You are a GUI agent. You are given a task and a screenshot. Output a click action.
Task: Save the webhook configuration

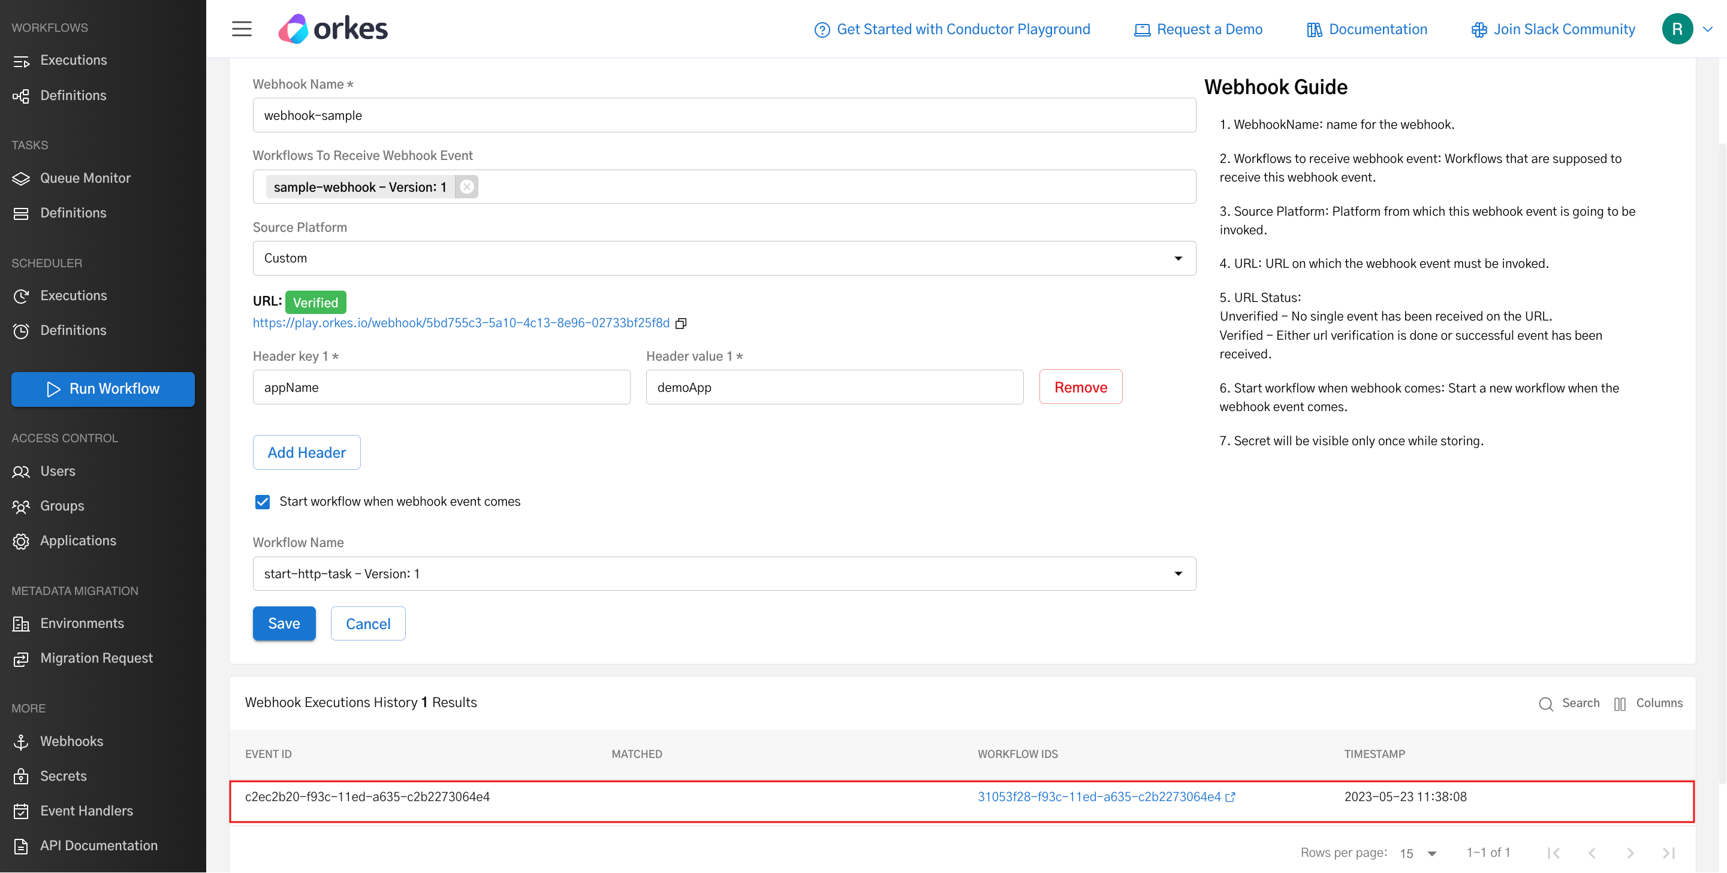pyautogui.click(x=284, y=623)
